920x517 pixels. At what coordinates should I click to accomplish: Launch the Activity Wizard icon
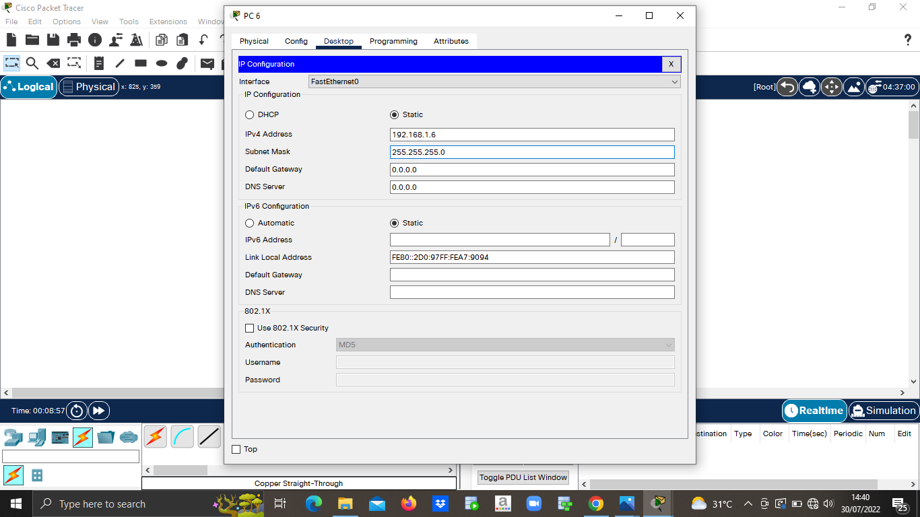point(136,40)
